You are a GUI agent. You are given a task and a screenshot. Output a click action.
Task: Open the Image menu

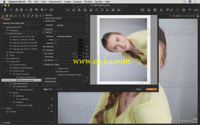point(67,2)
